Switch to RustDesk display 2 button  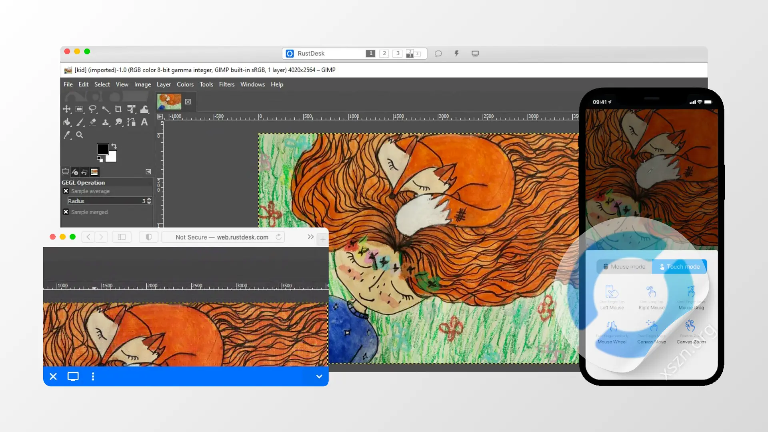(x=384, y=53)
